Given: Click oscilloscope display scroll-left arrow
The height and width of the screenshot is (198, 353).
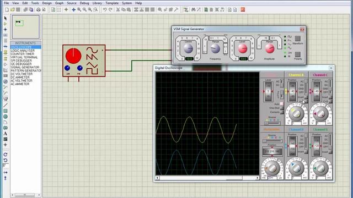Looking at the screenshot, I should click(157, 178).
